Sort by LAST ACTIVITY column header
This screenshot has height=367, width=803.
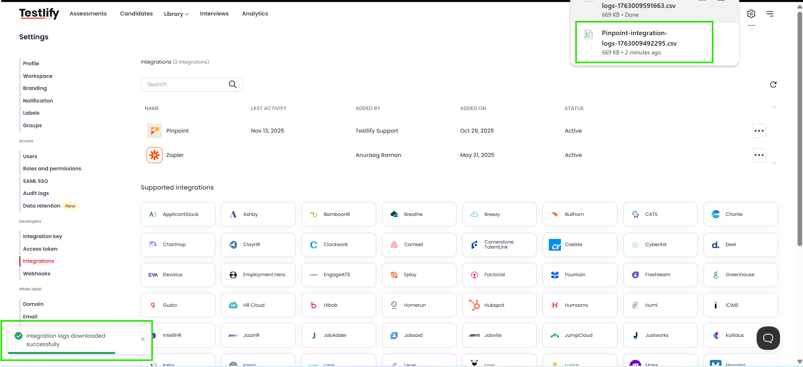269,108
